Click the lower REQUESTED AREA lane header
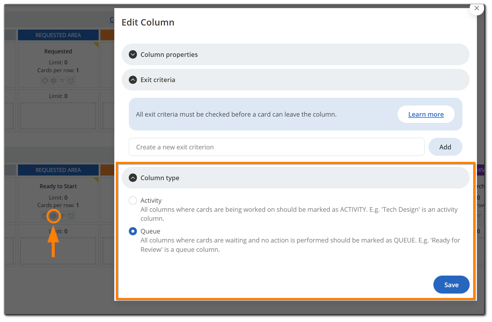Screen dimensions: 492x322 click(x=58, y=170)
